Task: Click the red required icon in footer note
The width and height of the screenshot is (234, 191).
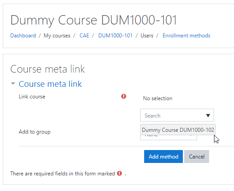Action: [x=119, y=173]
